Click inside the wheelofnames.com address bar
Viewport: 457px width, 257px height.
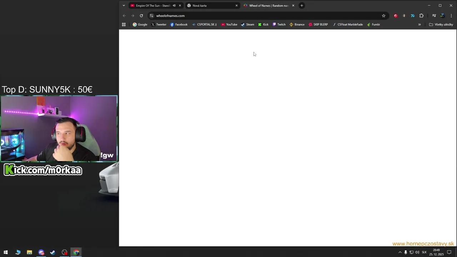click(x=214, y=16)
